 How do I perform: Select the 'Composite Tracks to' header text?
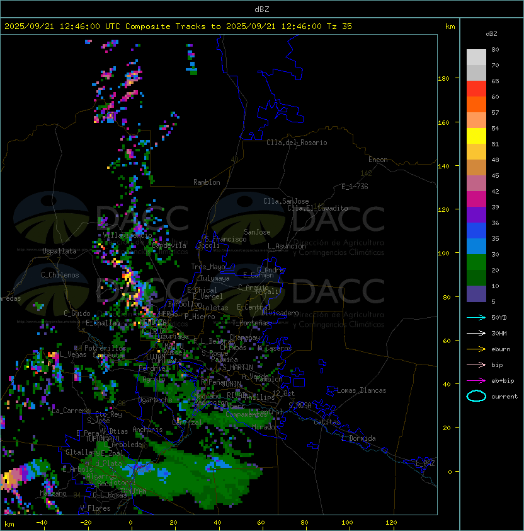coord(173,26)
